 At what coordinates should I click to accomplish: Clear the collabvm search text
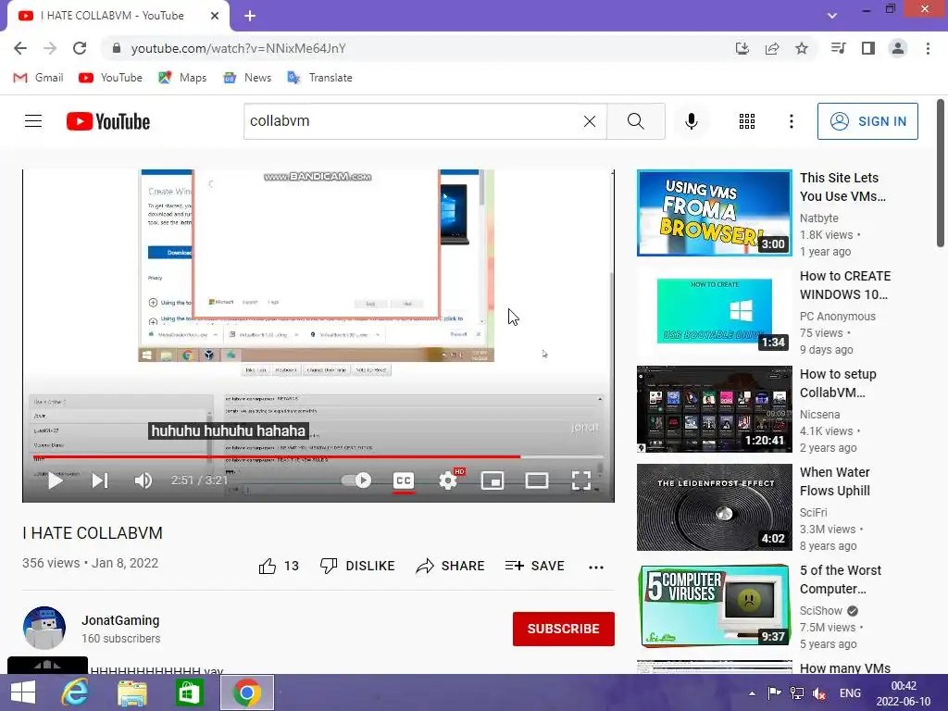(590, 121)
